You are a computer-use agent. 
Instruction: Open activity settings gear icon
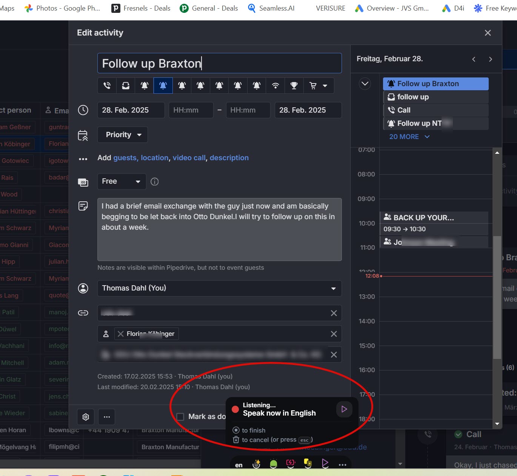86,417
